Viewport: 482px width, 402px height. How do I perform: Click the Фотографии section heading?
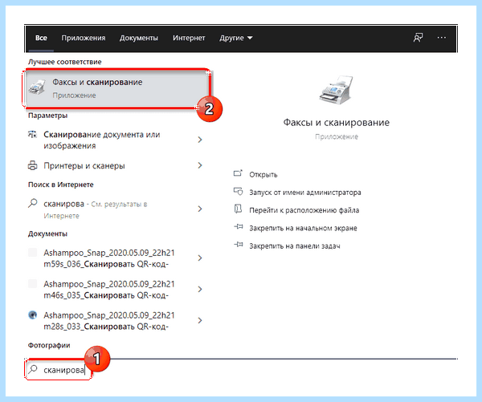tap(49, 345)
